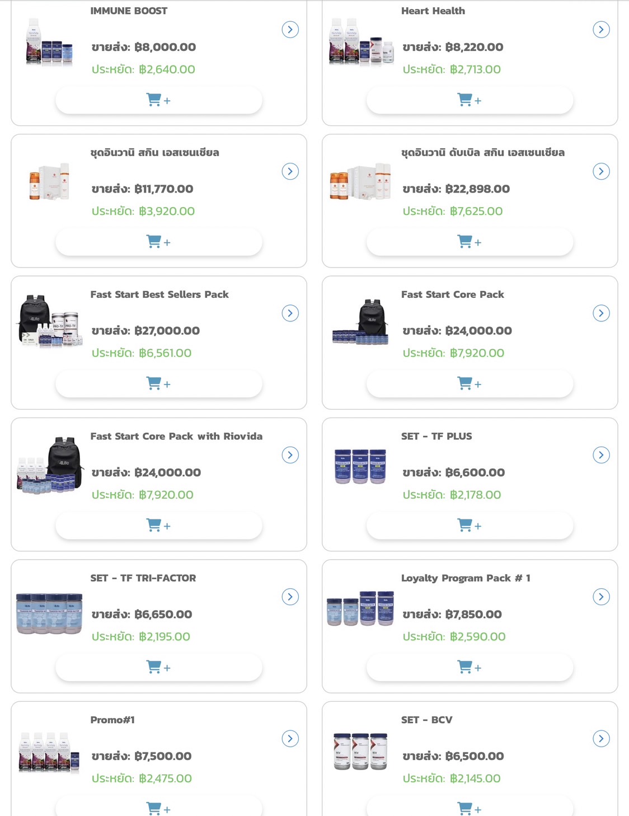Open SET - TF TRI-FACTOR title link
The height and width of the screenshot is (816, 629).
143,578
